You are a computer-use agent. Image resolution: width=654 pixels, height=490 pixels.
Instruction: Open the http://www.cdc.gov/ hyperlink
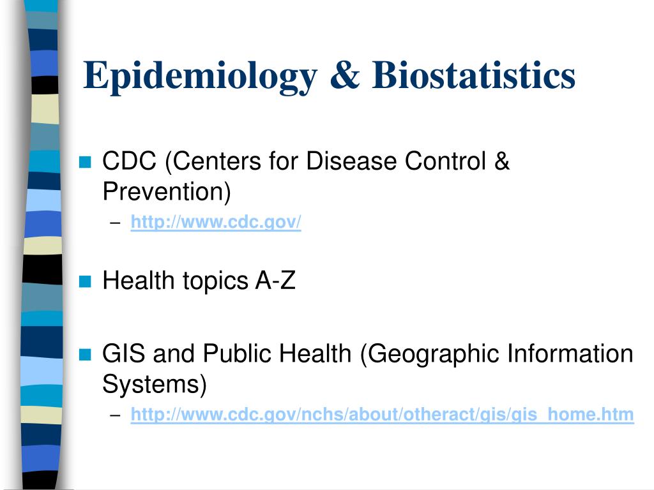216,222
